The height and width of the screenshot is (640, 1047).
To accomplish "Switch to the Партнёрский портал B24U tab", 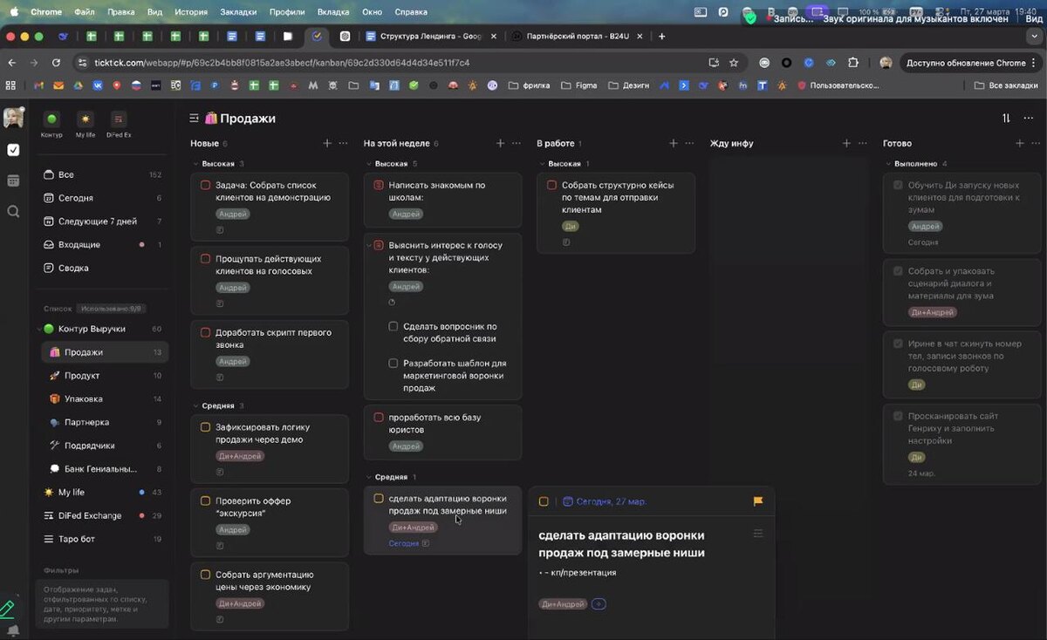I will coord(577,37).
